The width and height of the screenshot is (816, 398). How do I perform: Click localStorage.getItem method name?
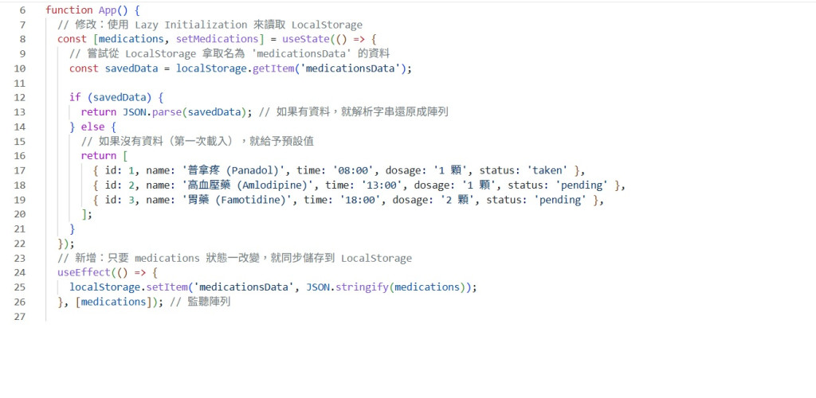point(273,68)
